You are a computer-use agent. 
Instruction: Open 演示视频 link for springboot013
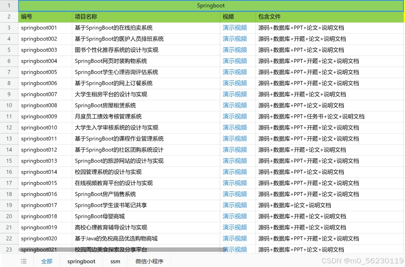click(x=235, y=160)
